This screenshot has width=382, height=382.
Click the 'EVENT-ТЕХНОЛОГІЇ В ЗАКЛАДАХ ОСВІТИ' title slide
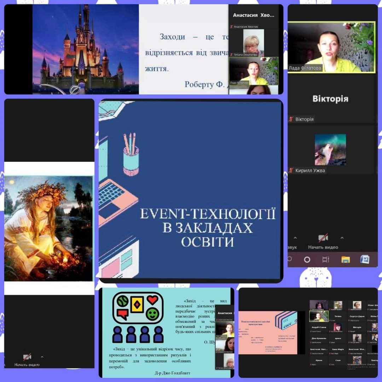coord(190,190)
